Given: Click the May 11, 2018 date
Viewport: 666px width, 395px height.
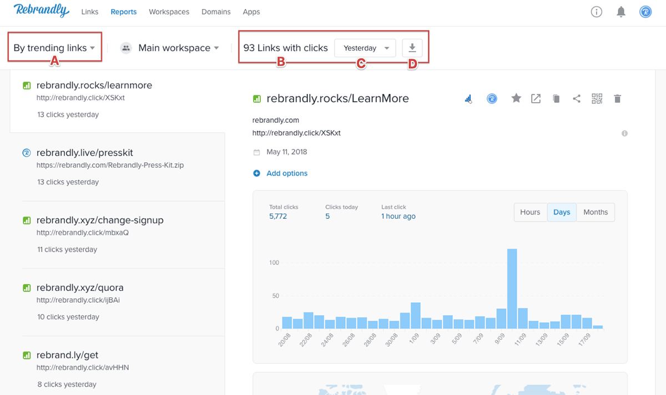Looking at the screenshot, I should coord(287,152).
